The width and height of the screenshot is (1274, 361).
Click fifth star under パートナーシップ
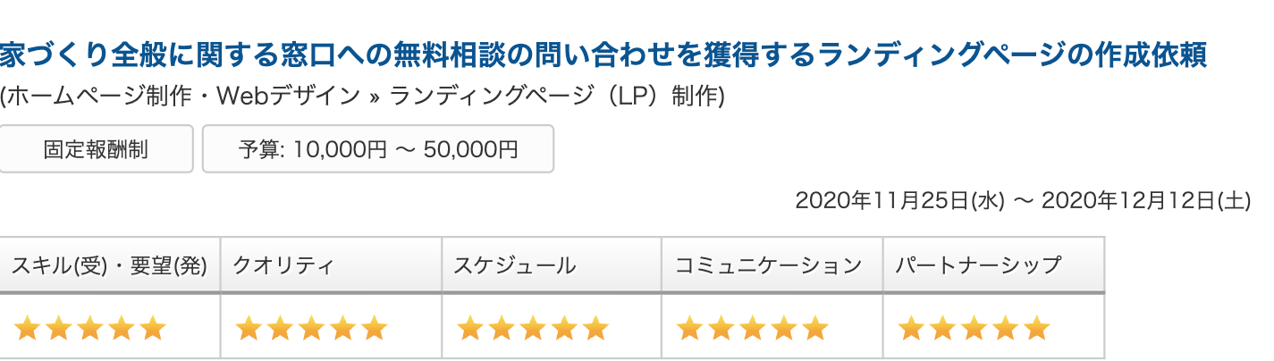[1037, 328]
